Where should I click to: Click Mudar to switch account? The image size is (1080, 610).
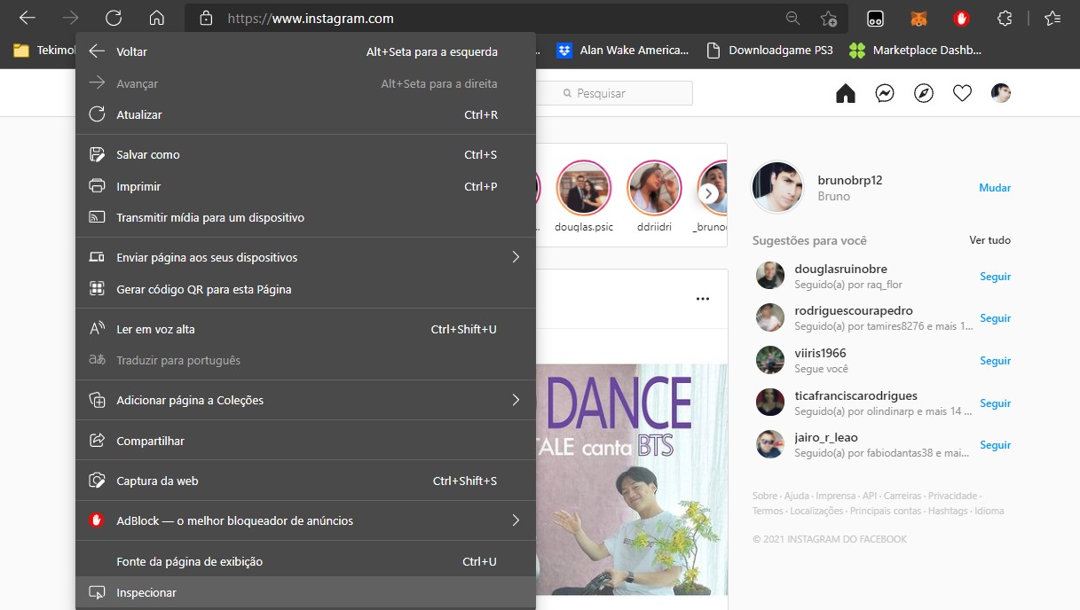[995, 188]
